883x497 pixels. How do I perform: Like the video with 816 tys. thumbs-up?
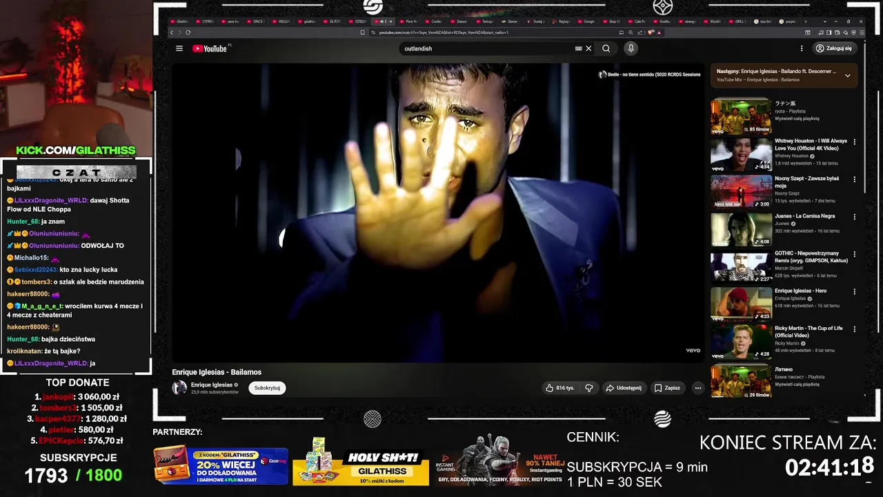(x=559, y=388)
